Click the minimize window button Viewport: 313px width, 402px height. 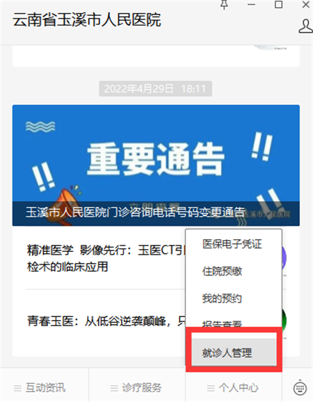coord(251,5)
